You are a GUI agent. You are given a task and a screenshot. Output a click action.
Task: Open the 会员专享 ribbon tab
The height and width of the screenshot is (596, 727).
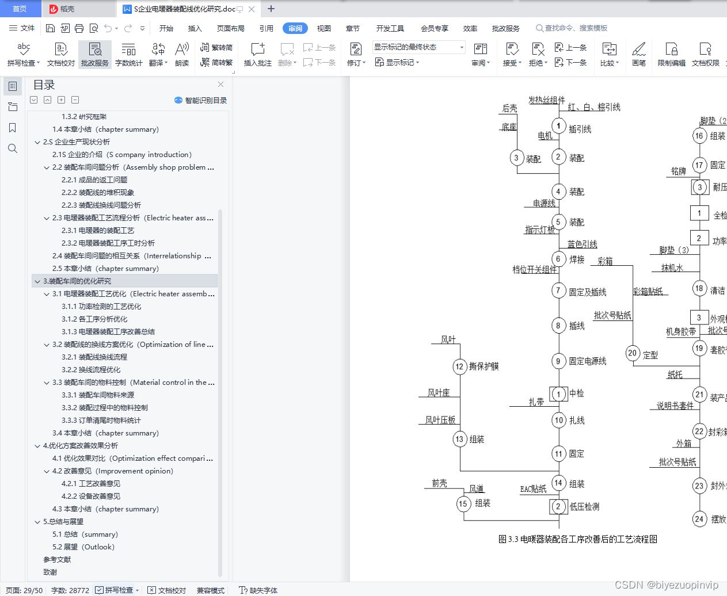tap(435, 28)
